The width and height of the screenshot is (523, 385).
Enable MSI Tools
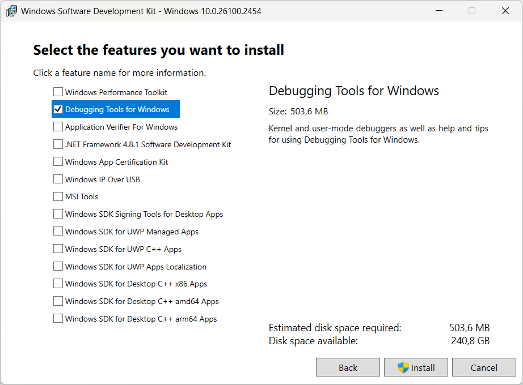click(x=58, y=196)
